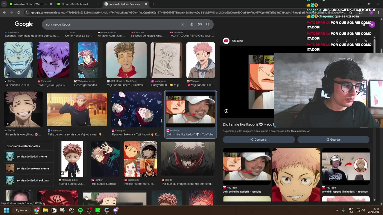The height and width of the screenshot is (215, 383).
Task: Open Chrome tab search dropdown
Action: [x=4, y=4]
